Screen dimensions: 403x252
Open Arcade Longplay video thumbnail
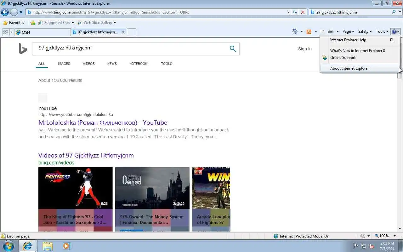[211, 188]
